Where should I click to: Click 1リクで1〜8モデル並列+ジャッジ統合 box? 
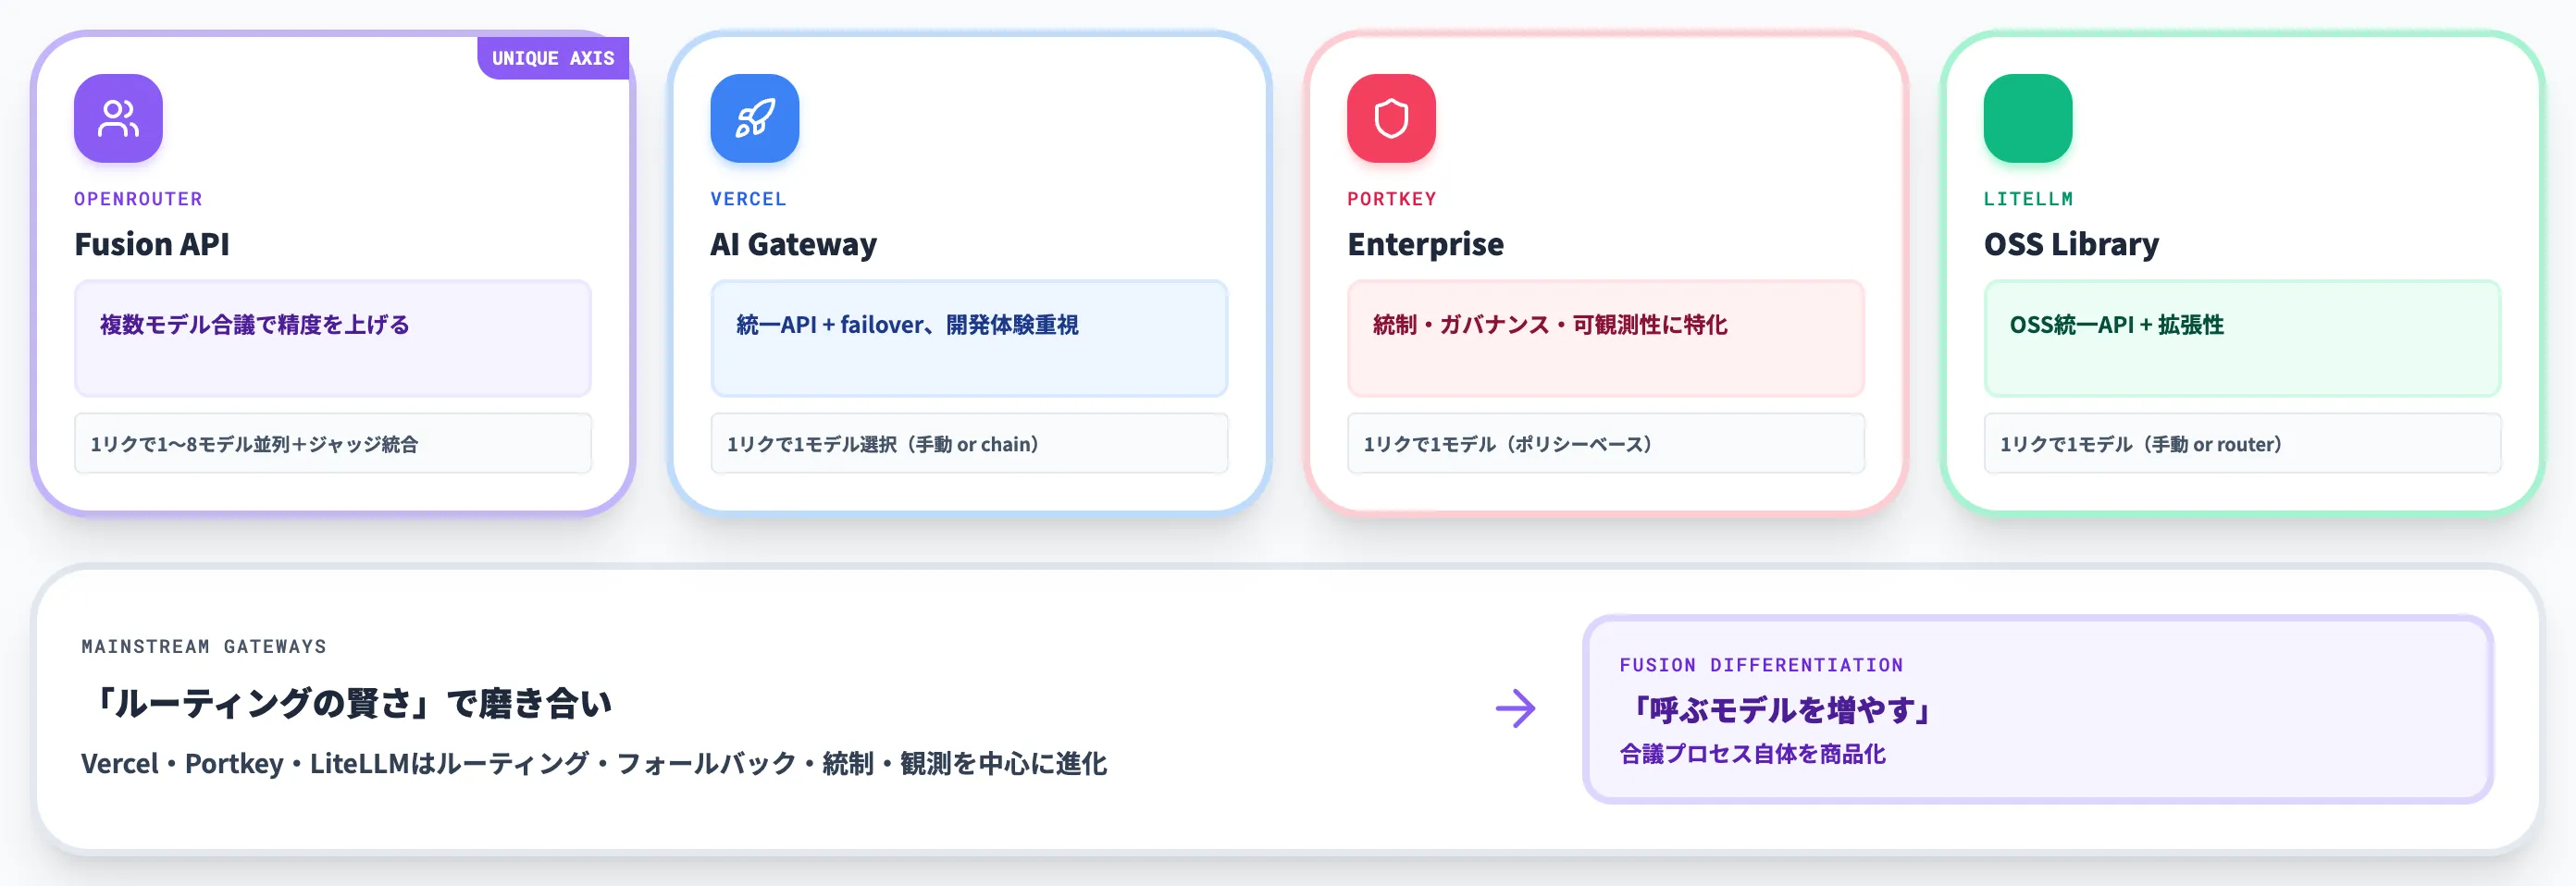(x=333, y=443)
